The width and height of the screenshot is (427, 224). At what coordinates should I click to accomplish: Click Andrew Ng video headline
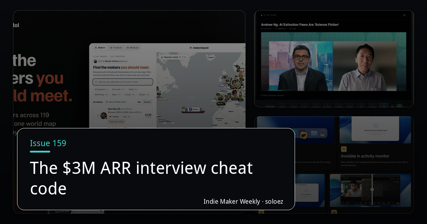coord(300,25)
